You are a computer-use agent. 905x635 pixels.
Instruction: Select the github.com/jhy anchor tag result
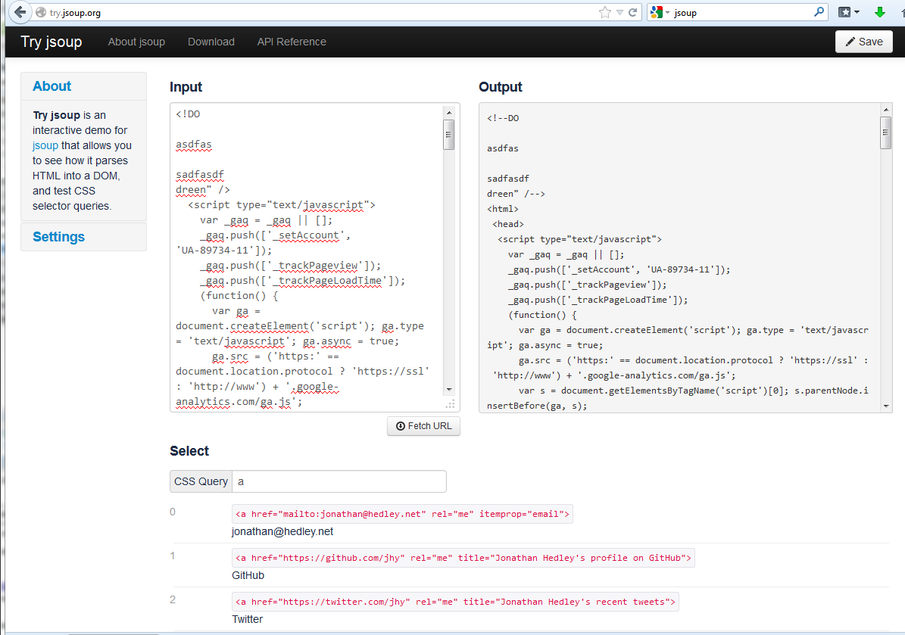coord(463,558)
